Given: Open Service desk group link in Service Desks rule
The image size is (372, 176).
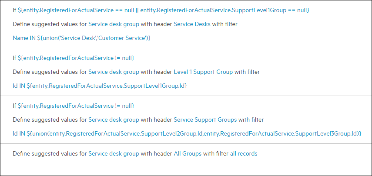Looking at the screenshot, I should [114, 24].
